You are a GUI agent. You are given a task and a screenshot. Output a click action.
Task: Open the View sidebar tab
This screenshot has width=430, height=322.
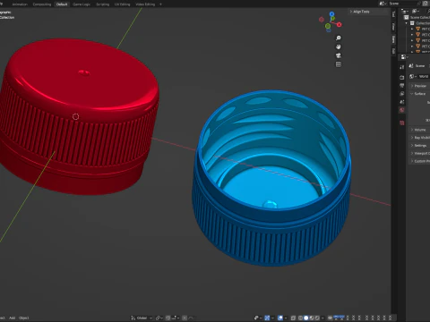click(393, 27)
